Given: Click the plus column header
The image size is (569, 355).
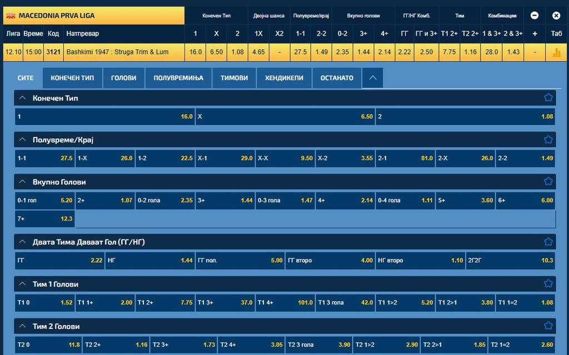Looking at the screenshot, I should pos(535,34).
